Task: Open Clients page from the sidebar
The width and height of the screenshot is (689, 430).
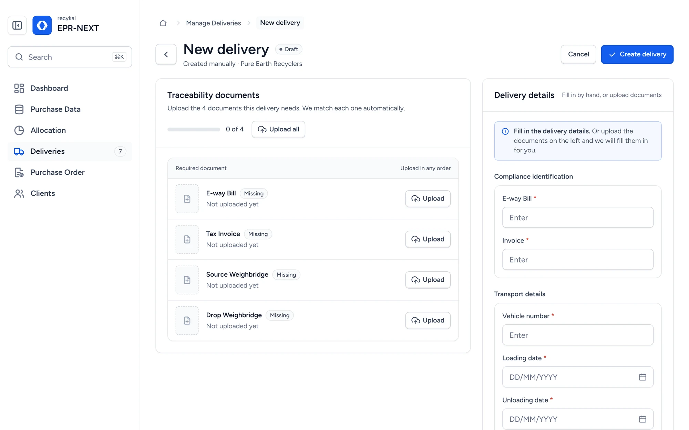Action: pos(70,193)
